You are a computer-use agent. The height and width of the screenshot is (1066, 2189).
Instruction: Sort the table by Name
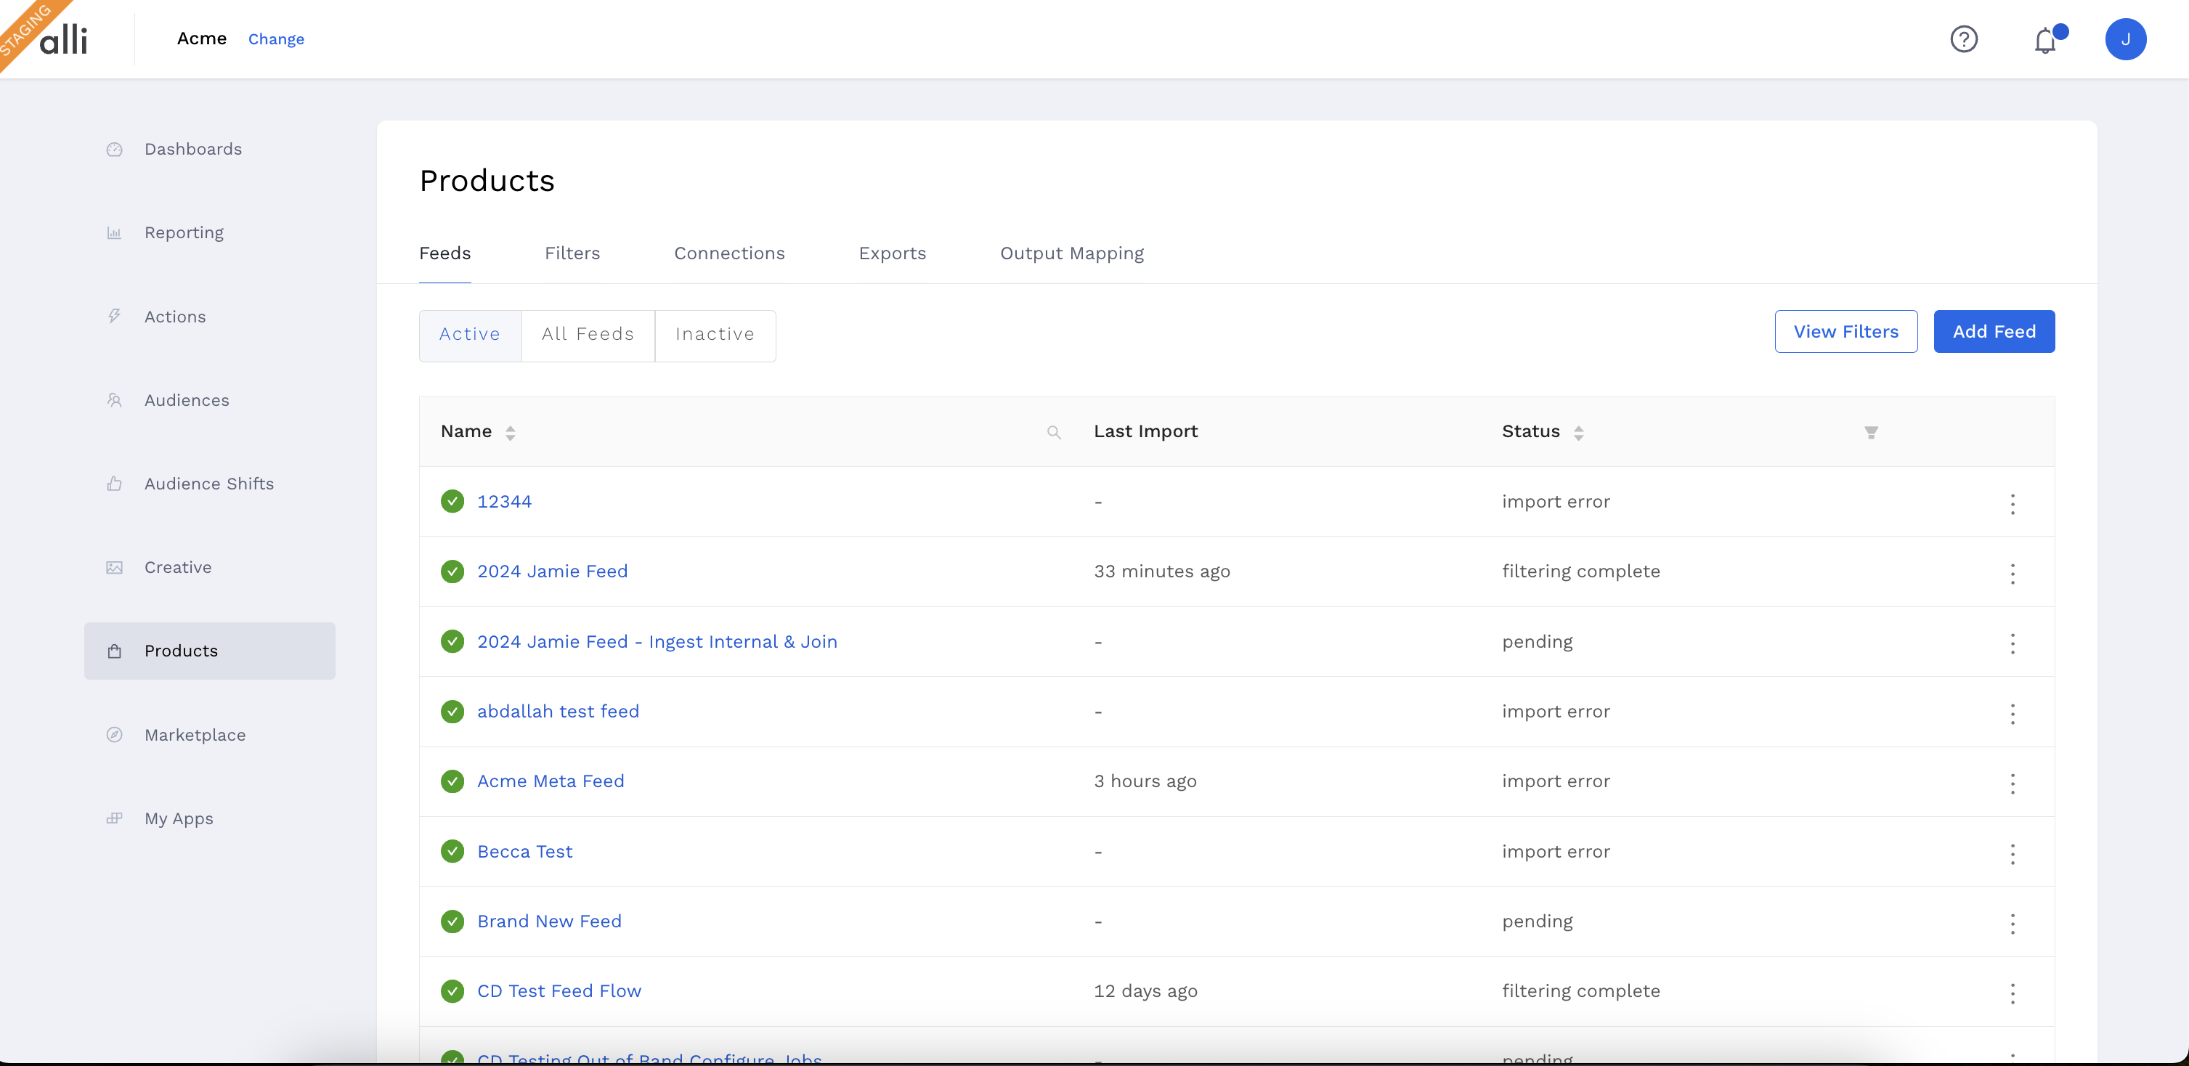pos(510,432)
